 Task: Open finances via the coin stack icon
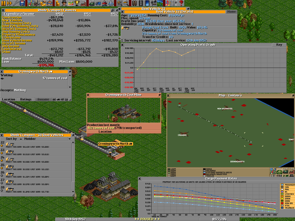click(58, 3)
